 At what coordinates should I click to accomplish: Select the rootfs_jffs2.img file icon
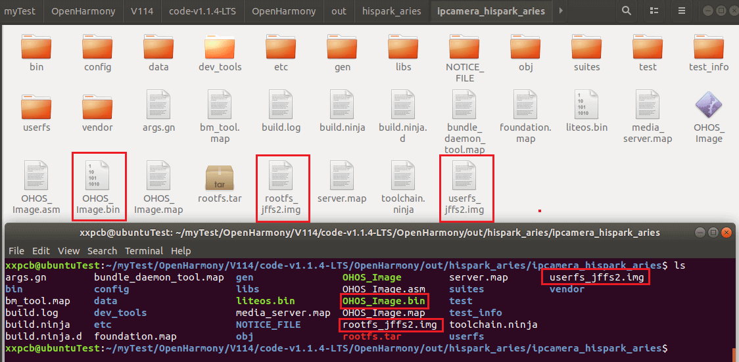pyautogui.click(x=281, y=175)
